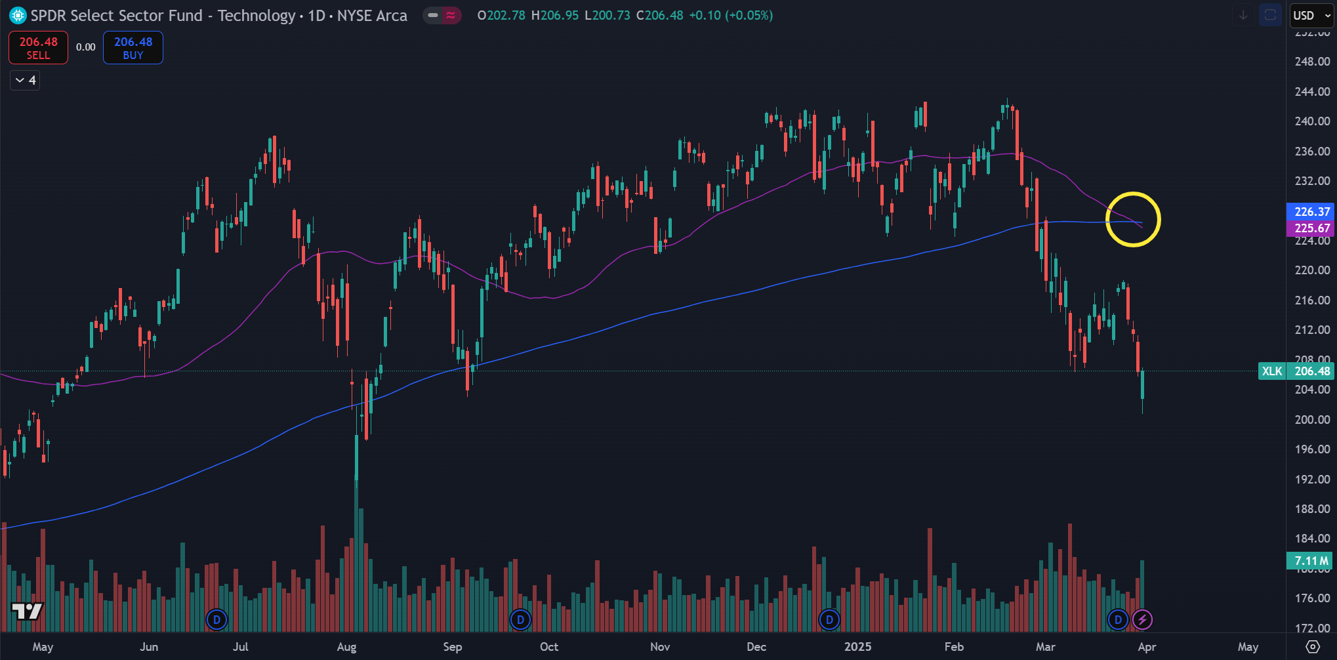1337x660 pixels.
Task: Open chart settings hexagon icon
Action: point(1312,647)
